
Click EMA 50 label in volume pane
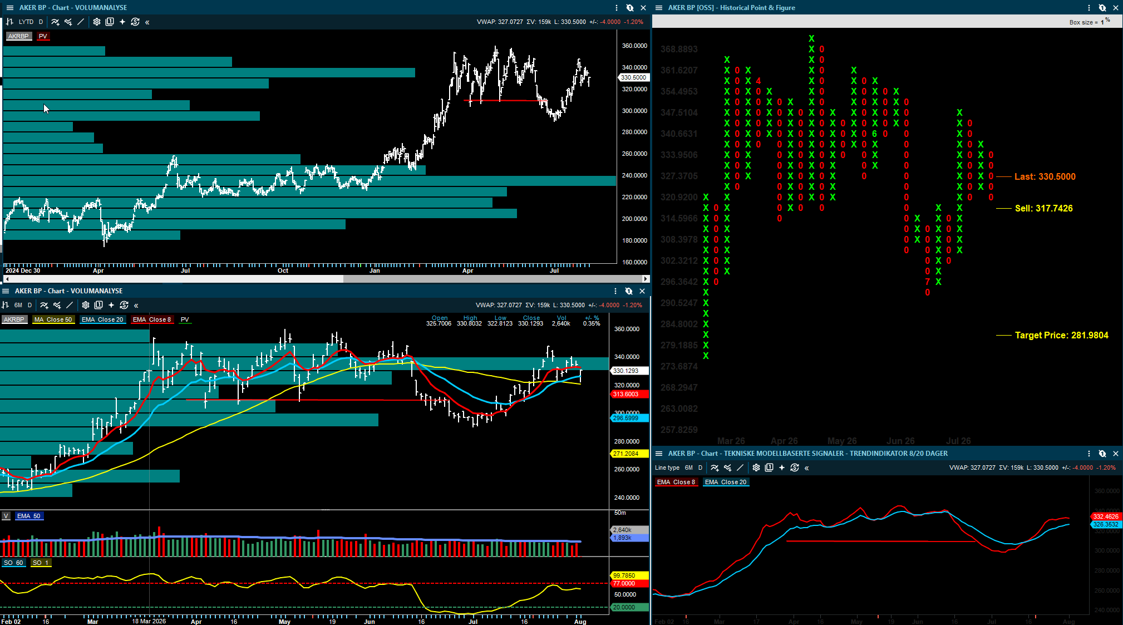pos(29,516)
